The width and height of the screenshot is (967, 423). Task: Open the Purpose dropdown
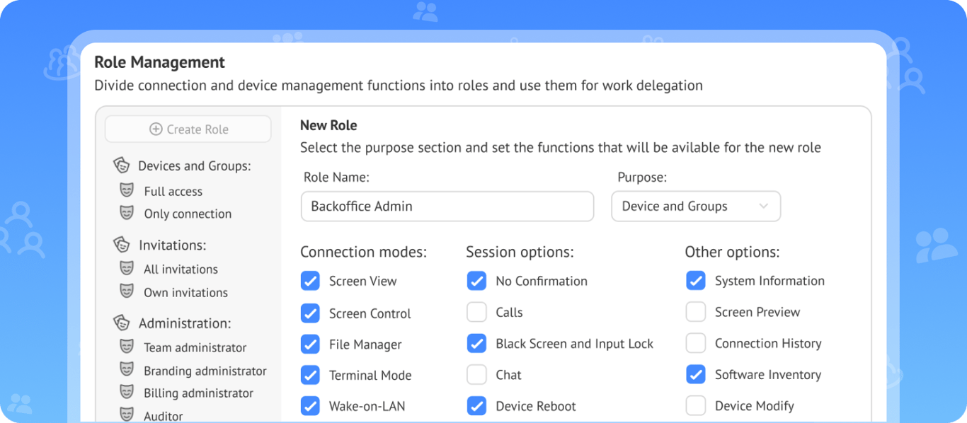pos(695,207)
